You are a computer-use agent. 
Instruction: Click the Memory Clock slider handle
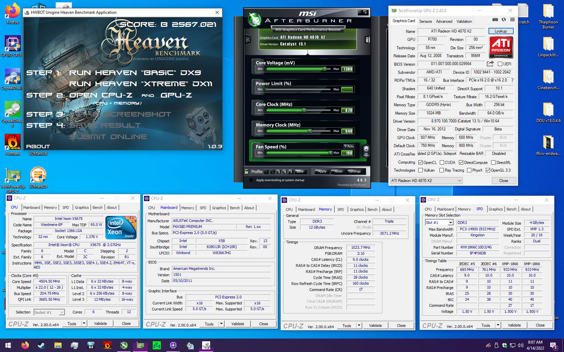point(310,131)
